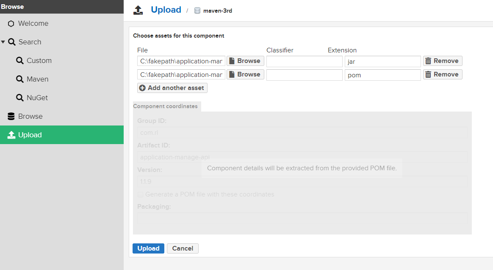Click the Custom search magnifier icon
The height and width of the screenshot is (270, 493).
click(20, 60)
